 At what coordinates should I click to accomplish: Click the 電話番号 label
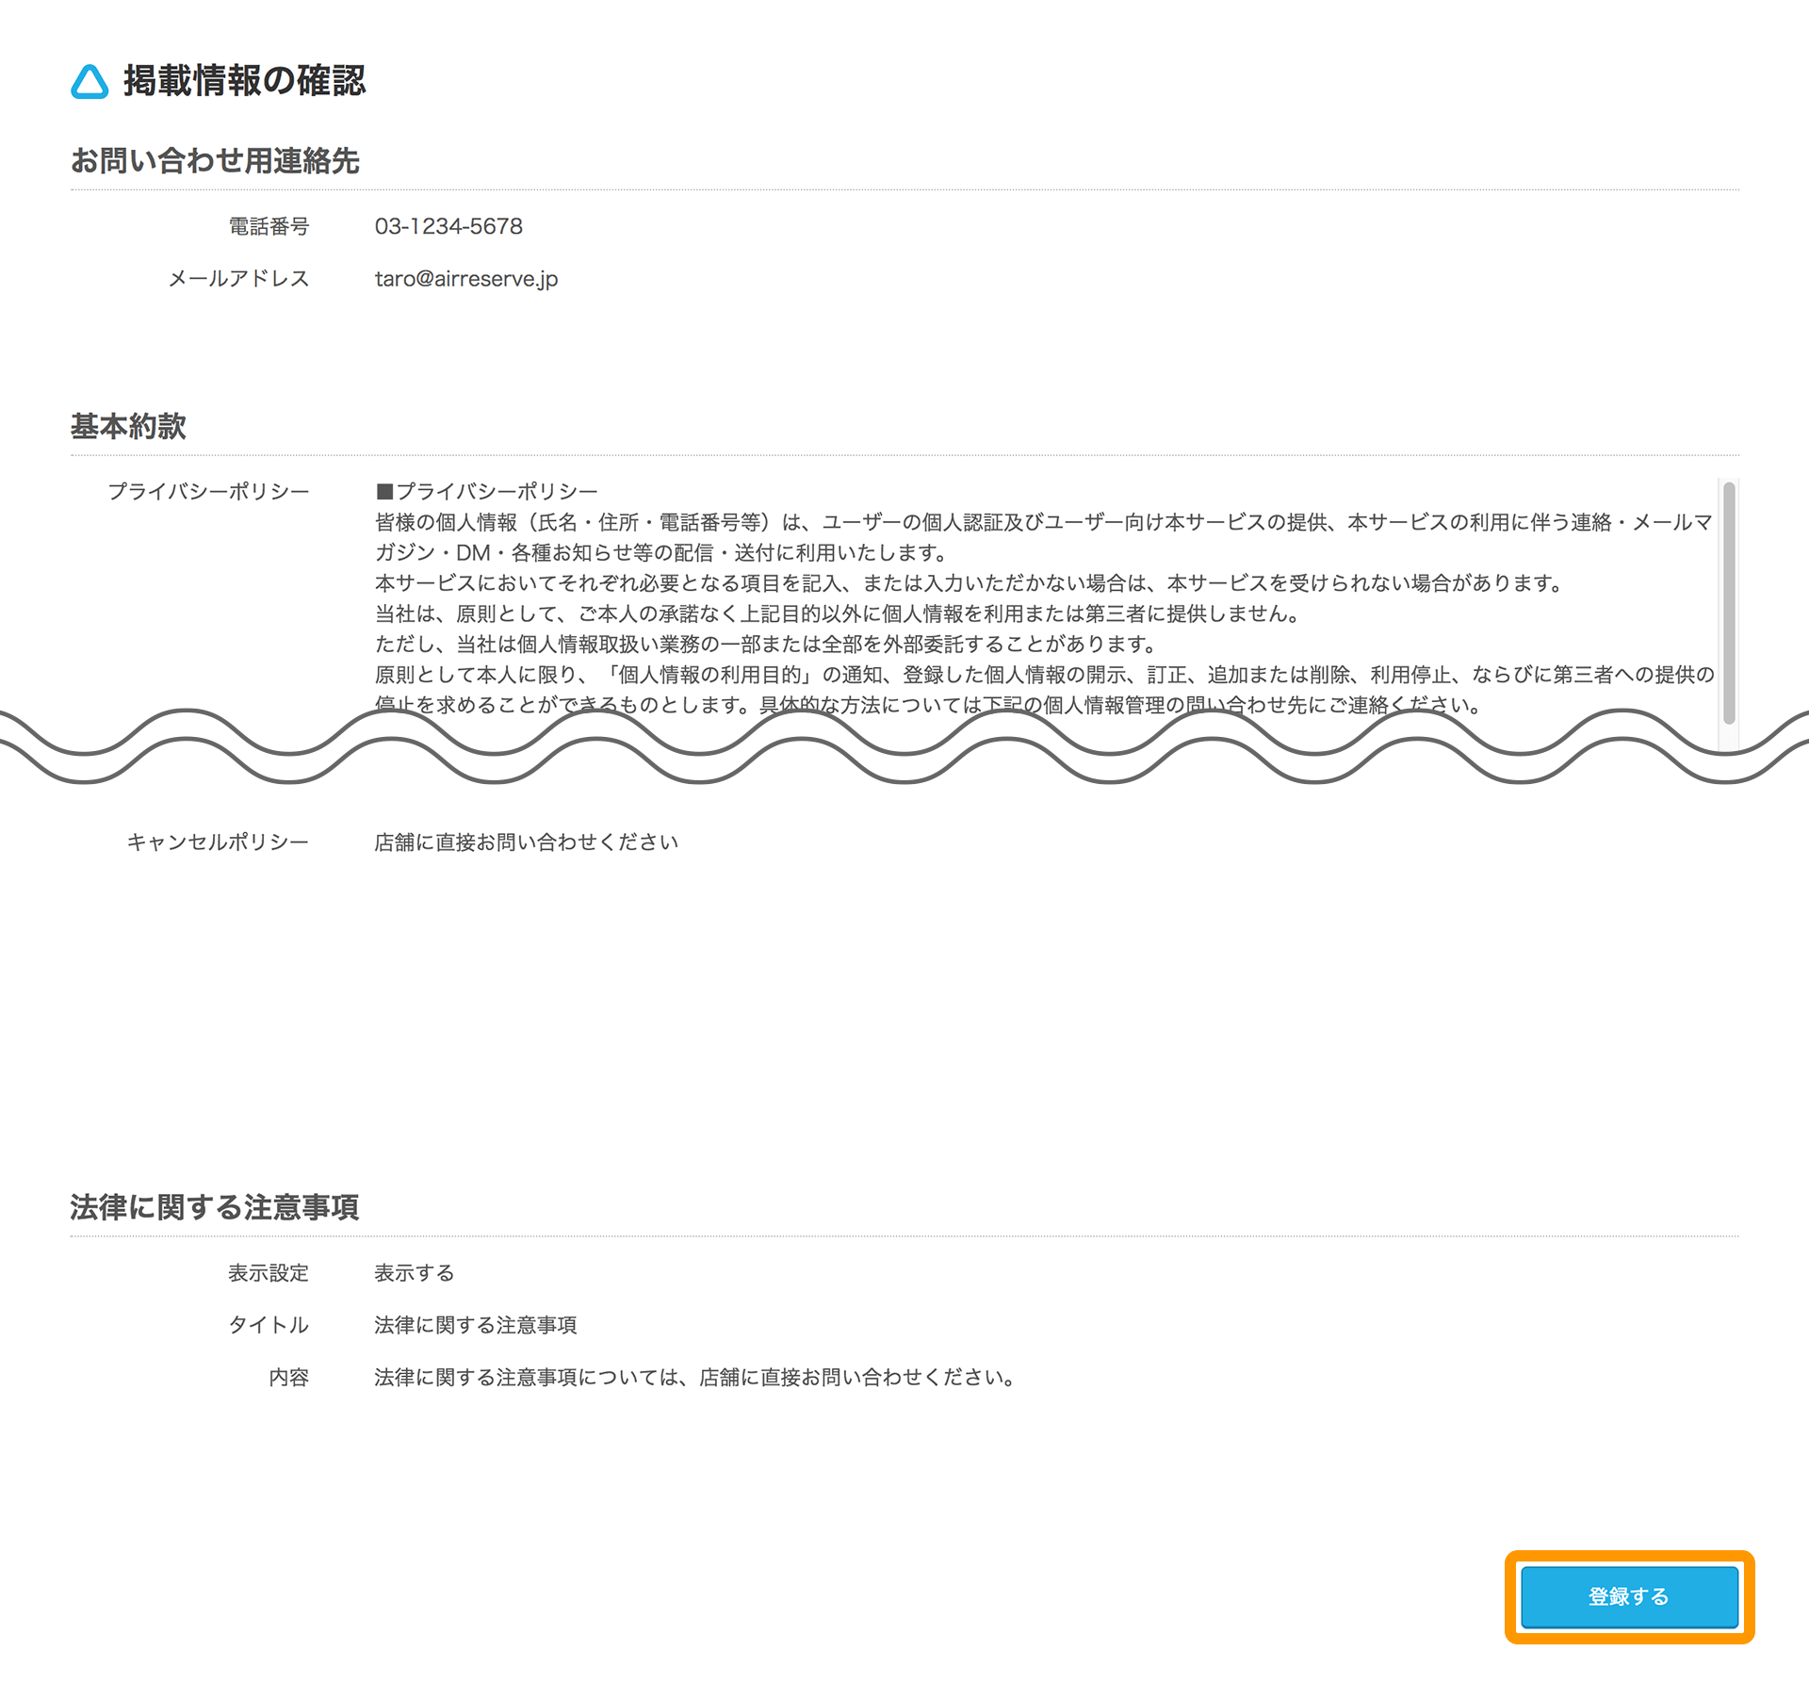tap(269, 226)
